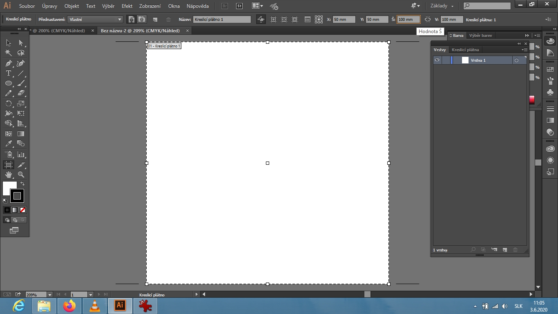Viewport: 558px width, 314px height.
Task: Click the Eraser tool
Action: tap(21, 94)
